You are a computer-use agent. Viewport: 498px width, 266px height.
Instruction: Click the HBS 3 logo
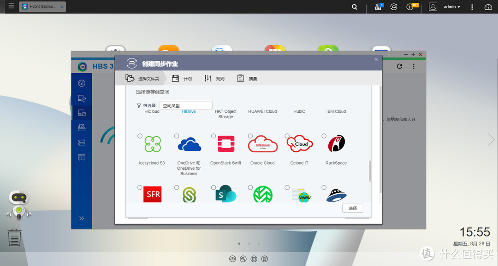pyautogui.click(x=82, y=66)
